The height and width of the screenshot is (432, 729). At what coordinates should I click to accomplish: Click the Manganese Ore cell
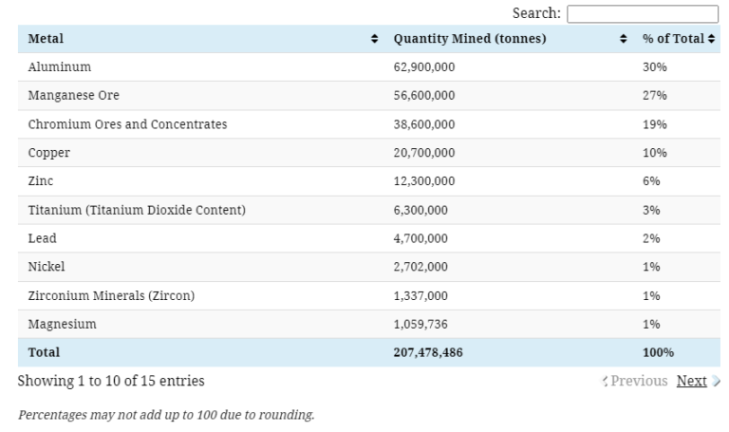[74, 96]
